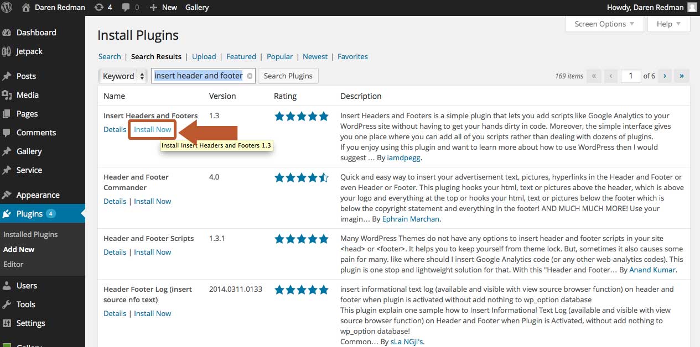The height and width of the screenshot is (347, 700).
Task: Click the Gallery sidebar icon
Action: click(x=7, y=151)
